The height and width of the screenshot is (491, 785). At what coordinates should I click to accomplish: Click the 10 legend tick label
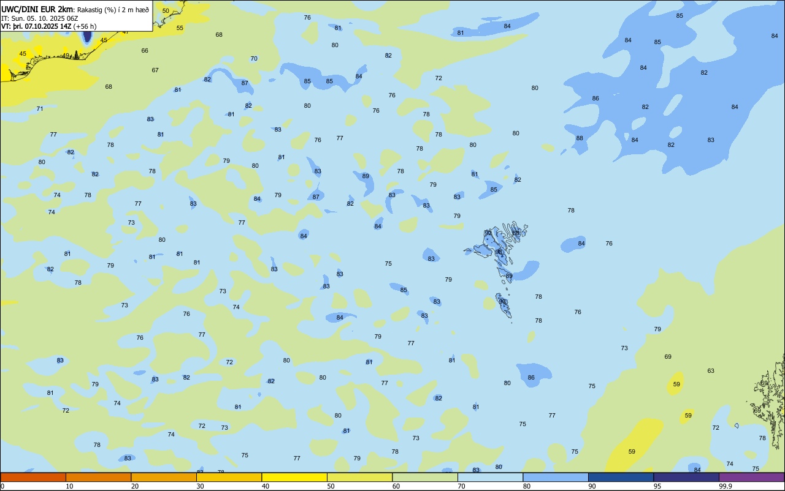coord(70,486)
